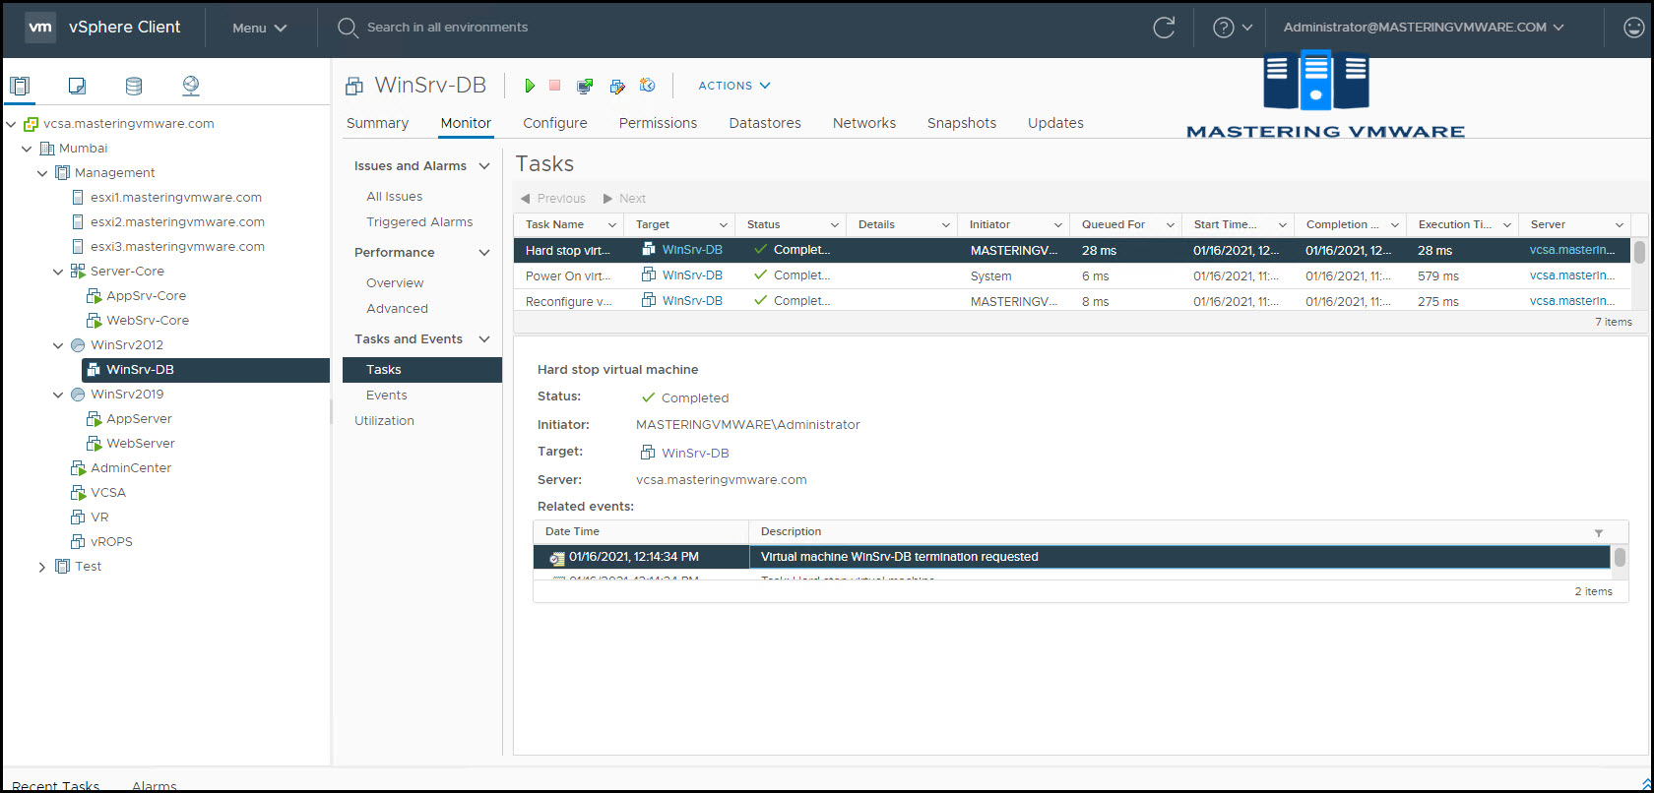This screenshot has width=1654, height=793.
Task: Open the Storage inventory view
Action: (x=134, y=86)
